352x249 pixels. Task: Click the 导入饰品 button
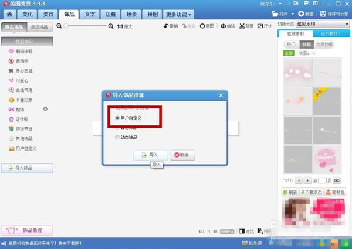coord(27,168)
